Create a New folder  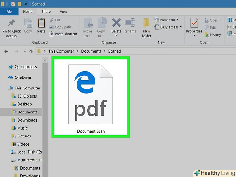point(147,28)
